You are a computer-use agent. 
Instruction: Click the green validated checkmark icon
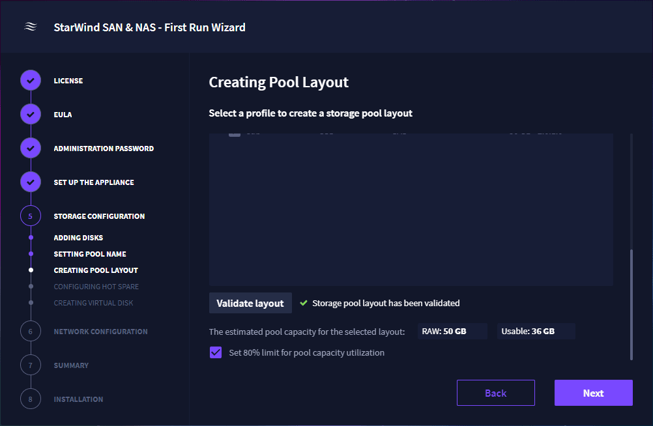coord(304,303)
